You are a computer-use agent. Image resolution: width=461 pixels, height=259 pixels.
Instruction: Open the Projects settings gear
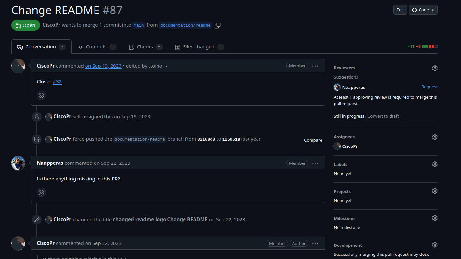click(435, 191)
